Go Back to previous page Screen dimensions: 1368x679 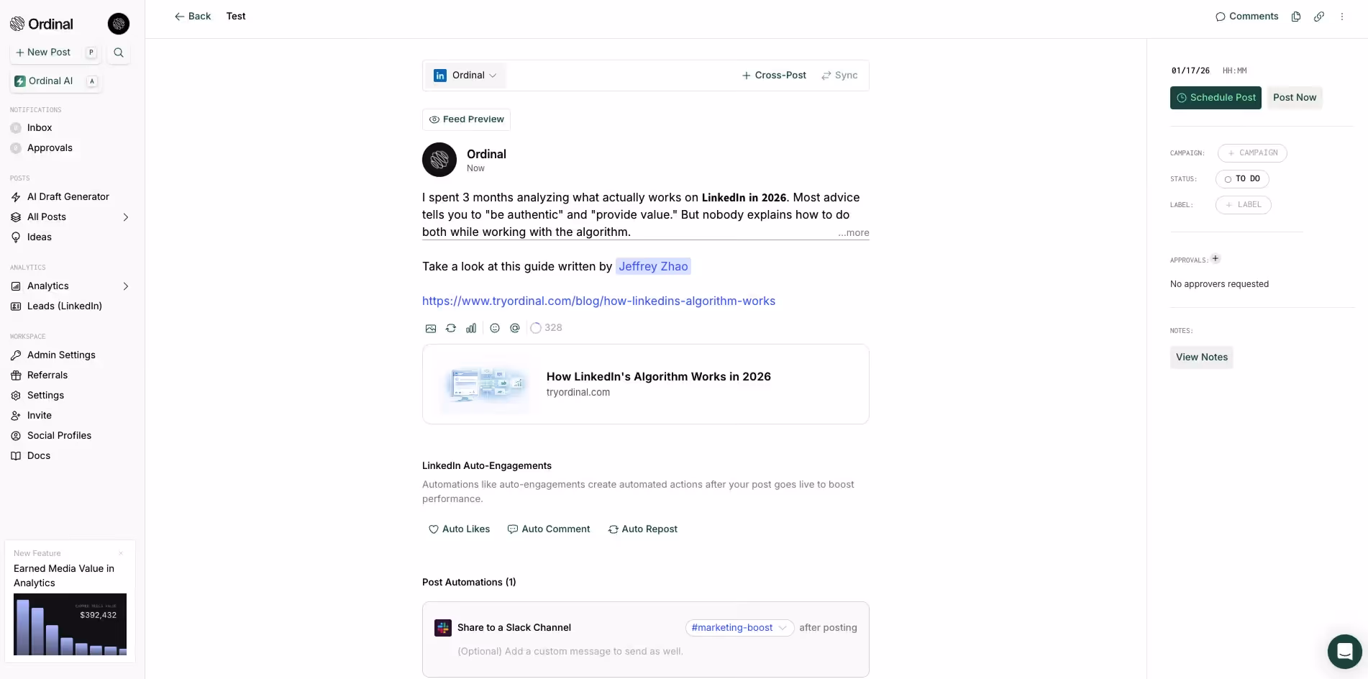pyautogui.click(x=193, y=17)
